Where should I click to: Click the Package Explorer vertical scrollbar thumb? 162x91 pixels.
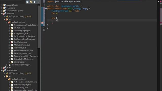(x=39, y=27)
